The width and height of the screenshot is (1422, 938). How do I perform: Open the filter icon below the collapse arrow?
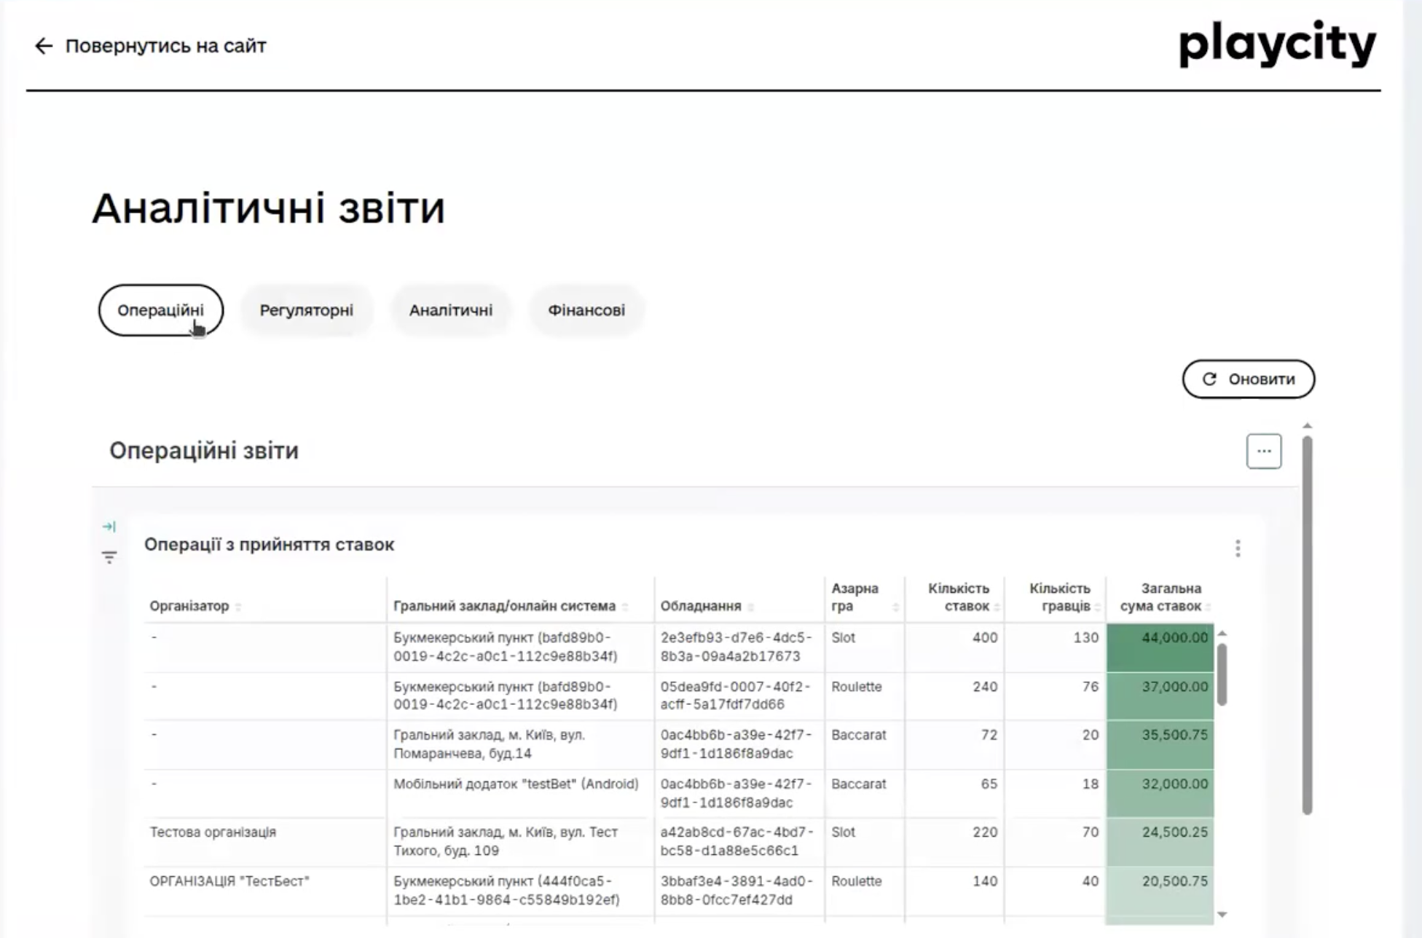point(110,557)
